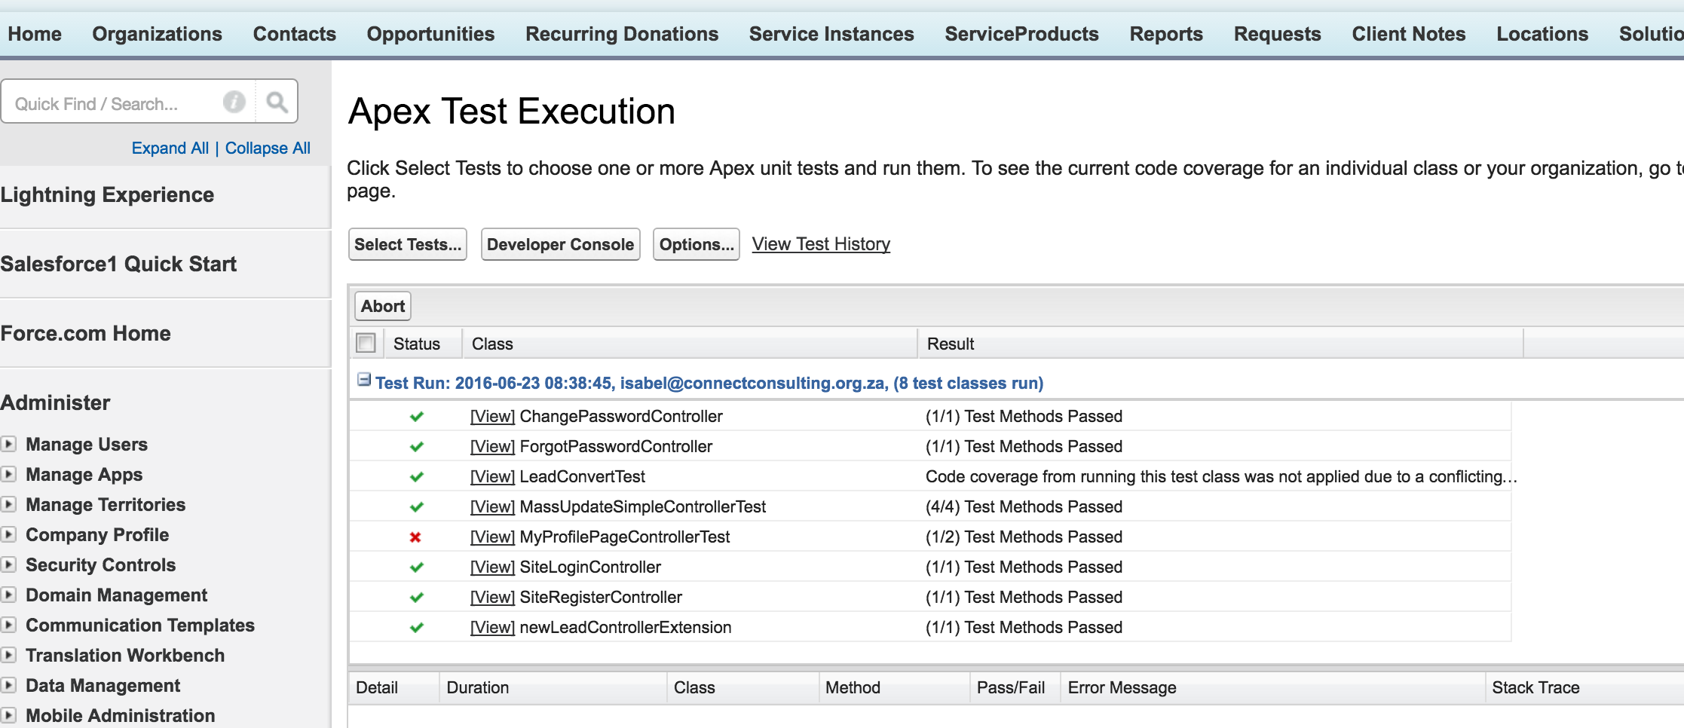This screenshot has height=728, width=1684.
Task: Click the green check beside MassUpdateSimpleControllerTest
Action: 416,507
